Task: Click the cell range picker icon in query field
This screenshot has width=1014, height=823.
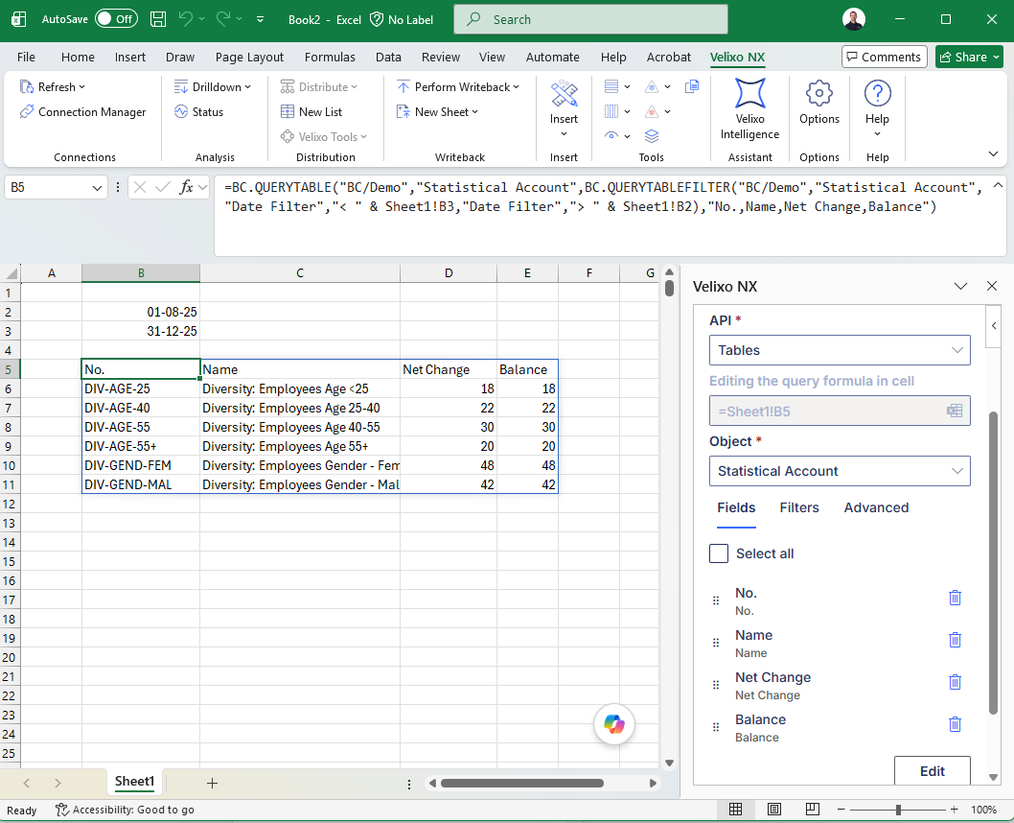Action: [955, 411]
